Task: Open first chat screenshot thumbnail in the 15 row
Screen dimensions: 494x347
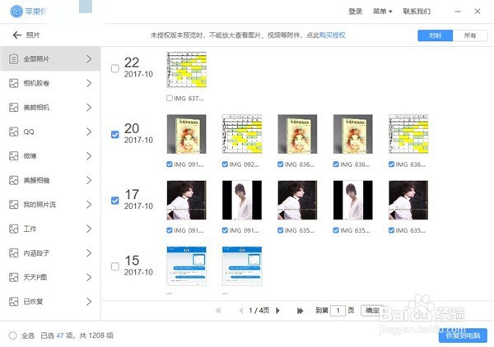Action: coord(187,266)
